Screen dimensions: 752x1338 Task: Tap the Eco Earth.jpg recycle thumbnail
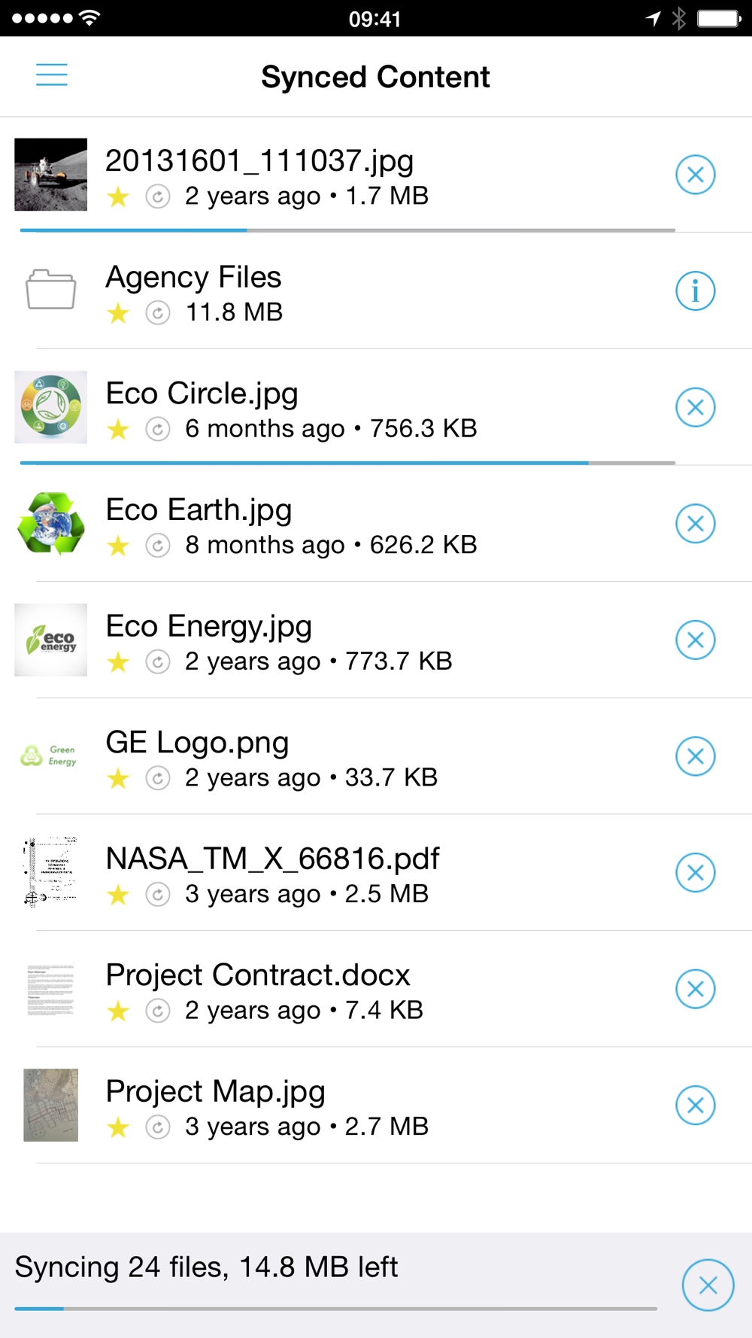click(x=51, y=524)
